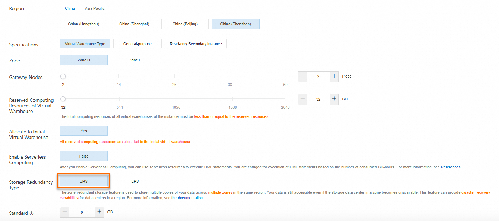Increase CU value with plus icon
The image size is (499, 221).
coord(334,99)
